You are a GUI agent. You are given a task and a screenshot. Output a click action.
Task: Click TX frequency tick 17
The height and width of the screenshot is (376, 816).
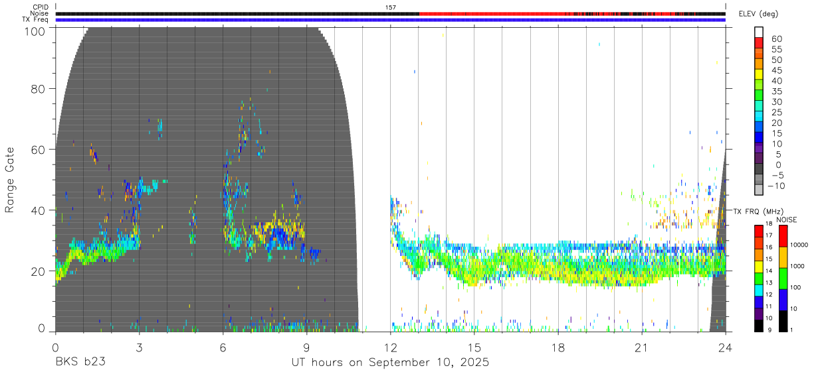point(769,235)
